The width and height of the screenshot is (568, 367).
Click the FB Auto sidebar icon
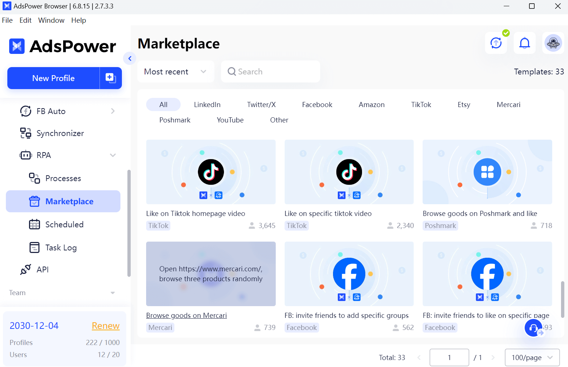click(26, 111)
